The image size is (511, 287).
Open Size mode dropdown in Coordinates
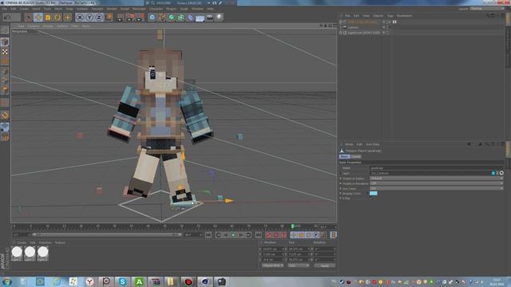coord(298,265)
